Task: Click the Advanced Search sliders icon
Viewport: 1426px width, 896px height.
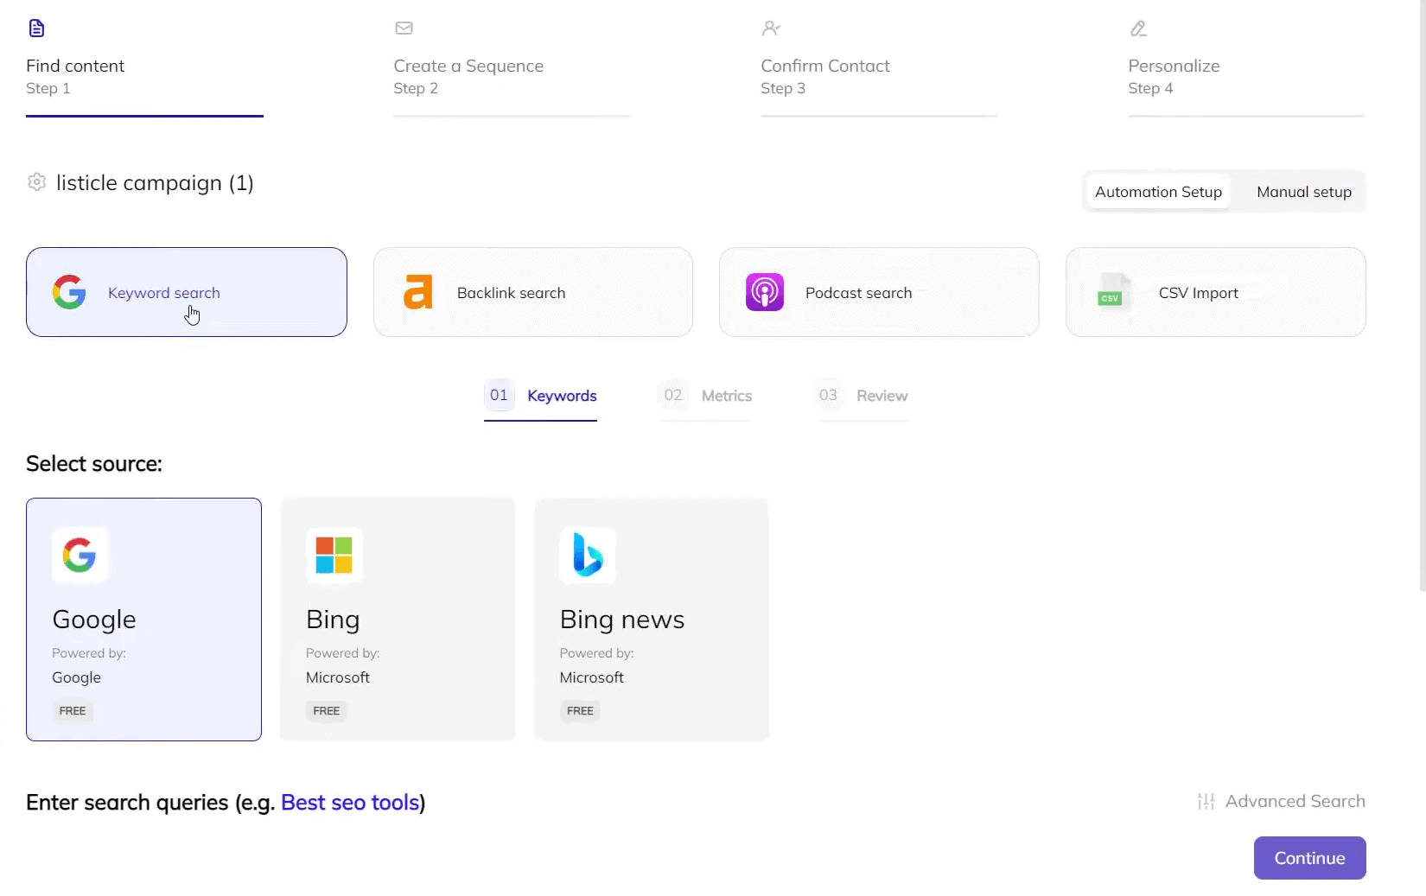Action: pyautogui.click(x=1206, y=802)
